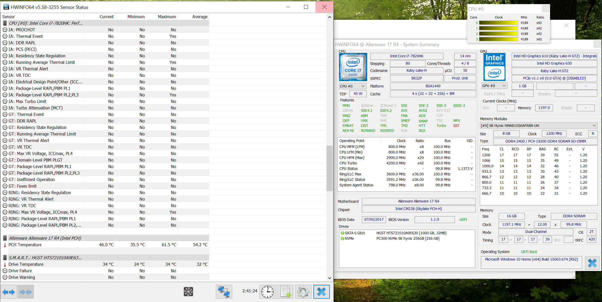602x302 pixels.
Task: Click the sensor list scroll down arrow
Action: pyautogui.click(x=330, y=278)
